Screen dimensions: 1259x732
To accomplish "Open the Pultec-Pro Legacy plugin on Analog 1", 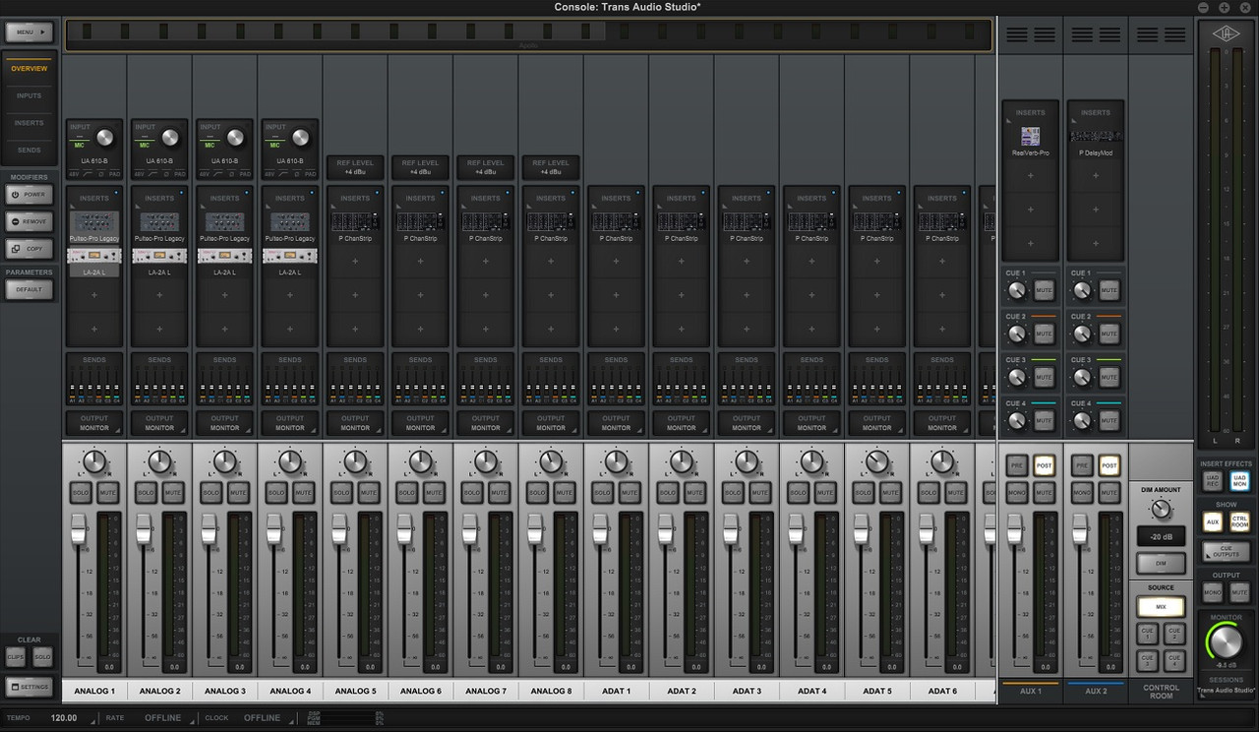I will (x=94, y=221).
